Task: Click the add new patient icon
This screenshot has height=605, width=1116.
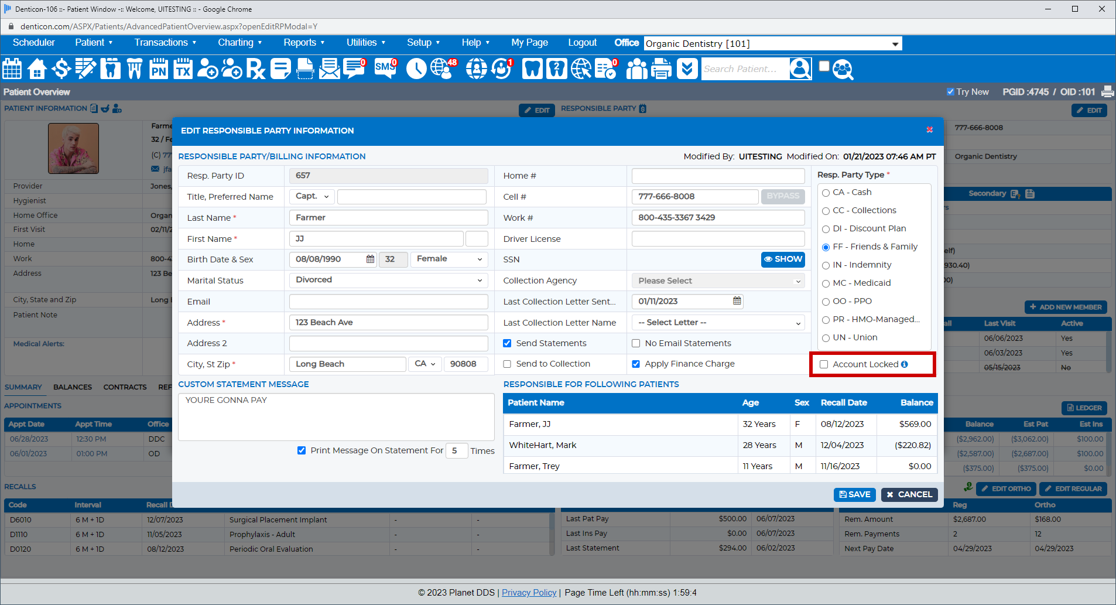Action: pyautogui.click(x=207, y=69)
